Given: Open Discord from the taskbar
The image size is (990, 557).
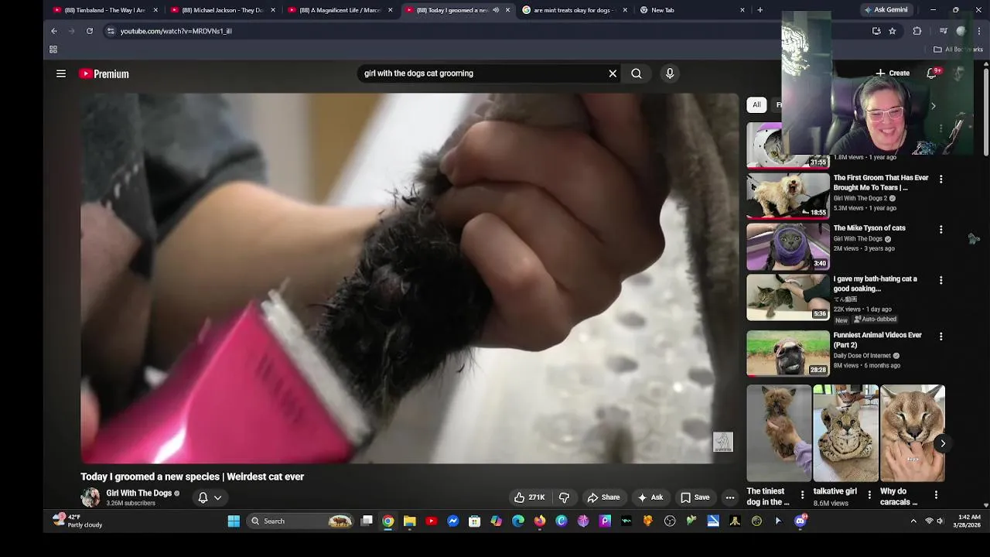Looking at the screenshot, I should (801, 521).
